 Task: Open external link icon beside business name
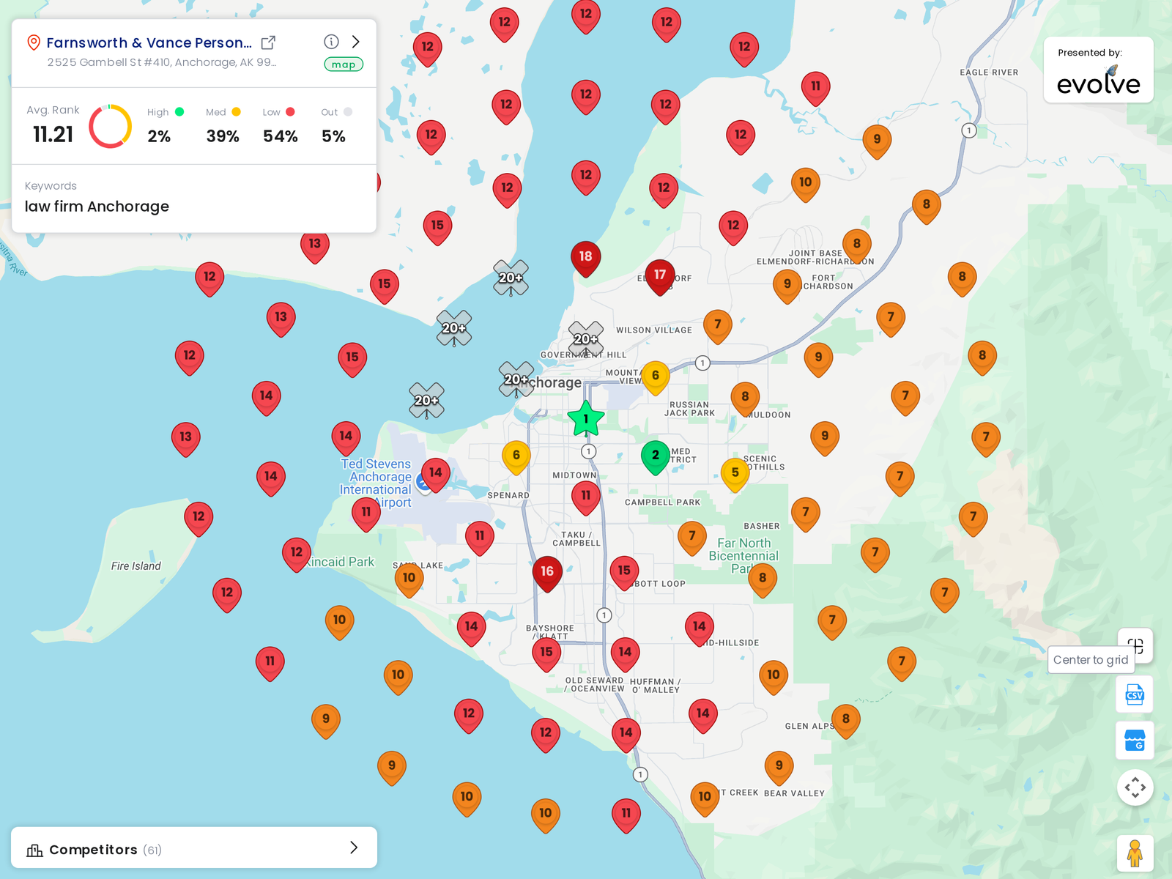pyautogui.click(x=268, y=42)
